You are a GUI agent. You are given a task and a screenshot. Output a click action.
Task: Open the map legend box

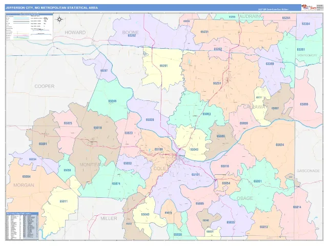(29, 27)
